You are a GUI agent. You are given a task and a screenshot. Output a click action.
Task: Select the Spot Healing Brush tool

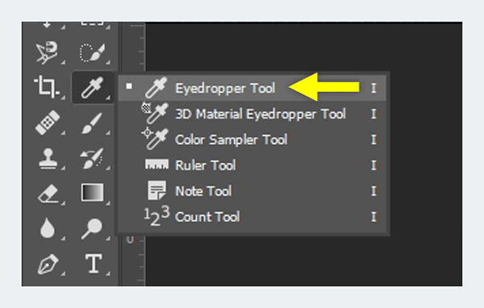coord(48,123)
